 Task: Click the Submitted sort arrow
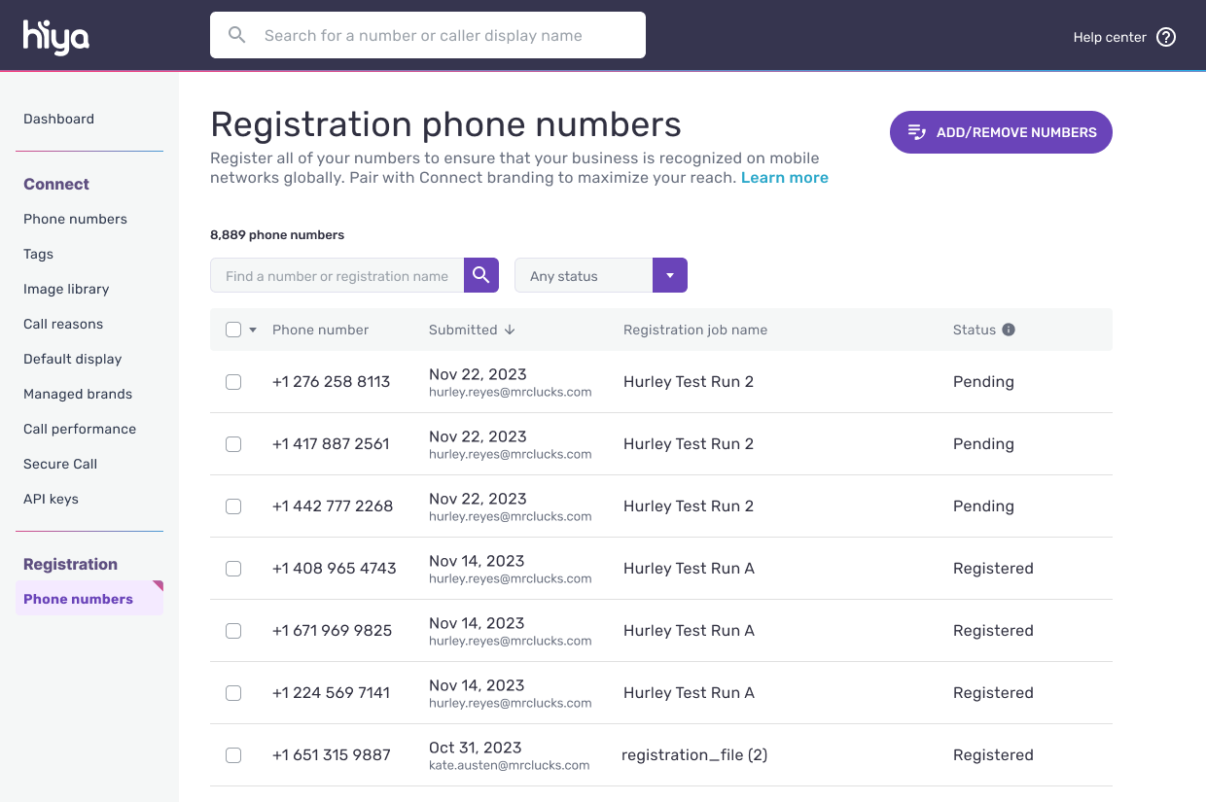point(510,330)
